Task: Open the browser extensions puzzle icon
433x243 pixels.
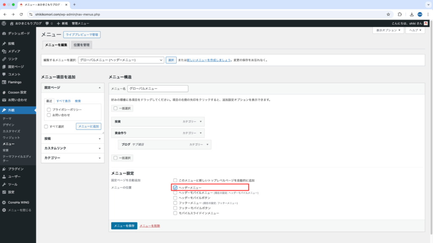Action: point(399,14)
